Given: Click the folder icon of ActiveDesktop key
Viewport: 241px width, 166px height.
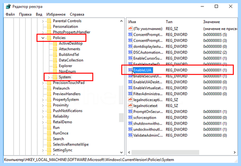Looking at the screenshot, I should click(55, 43).
